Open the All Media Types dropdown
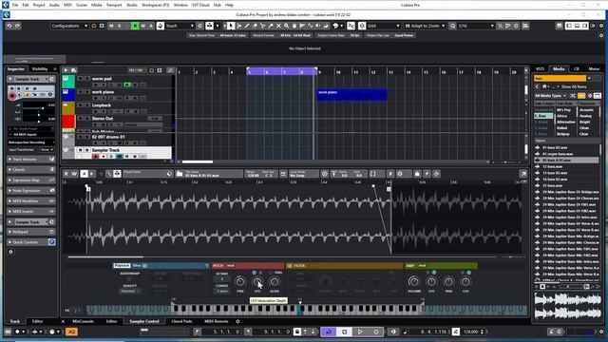Screen dimensions: 608x342 (551, 96)
